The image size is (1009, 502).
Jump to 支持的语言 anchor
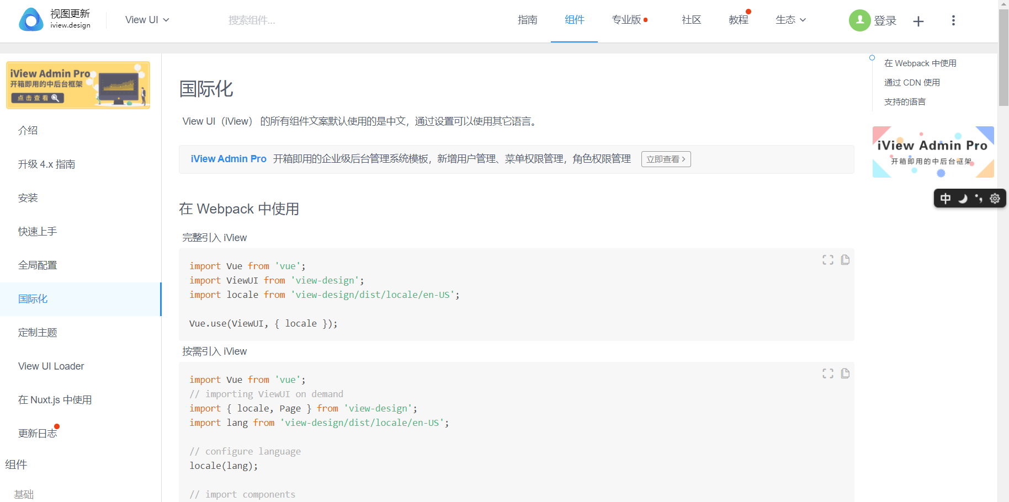[905, 102]
